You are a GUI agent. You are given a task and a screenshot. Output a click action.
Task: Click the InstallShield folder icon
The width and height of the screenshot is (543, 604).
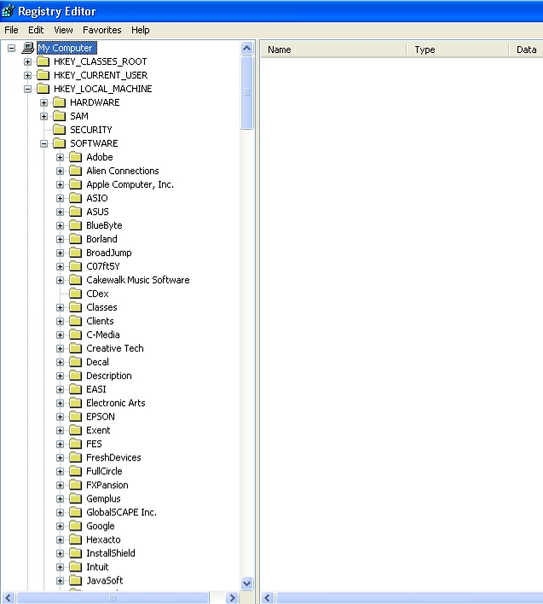click(75, 554)
